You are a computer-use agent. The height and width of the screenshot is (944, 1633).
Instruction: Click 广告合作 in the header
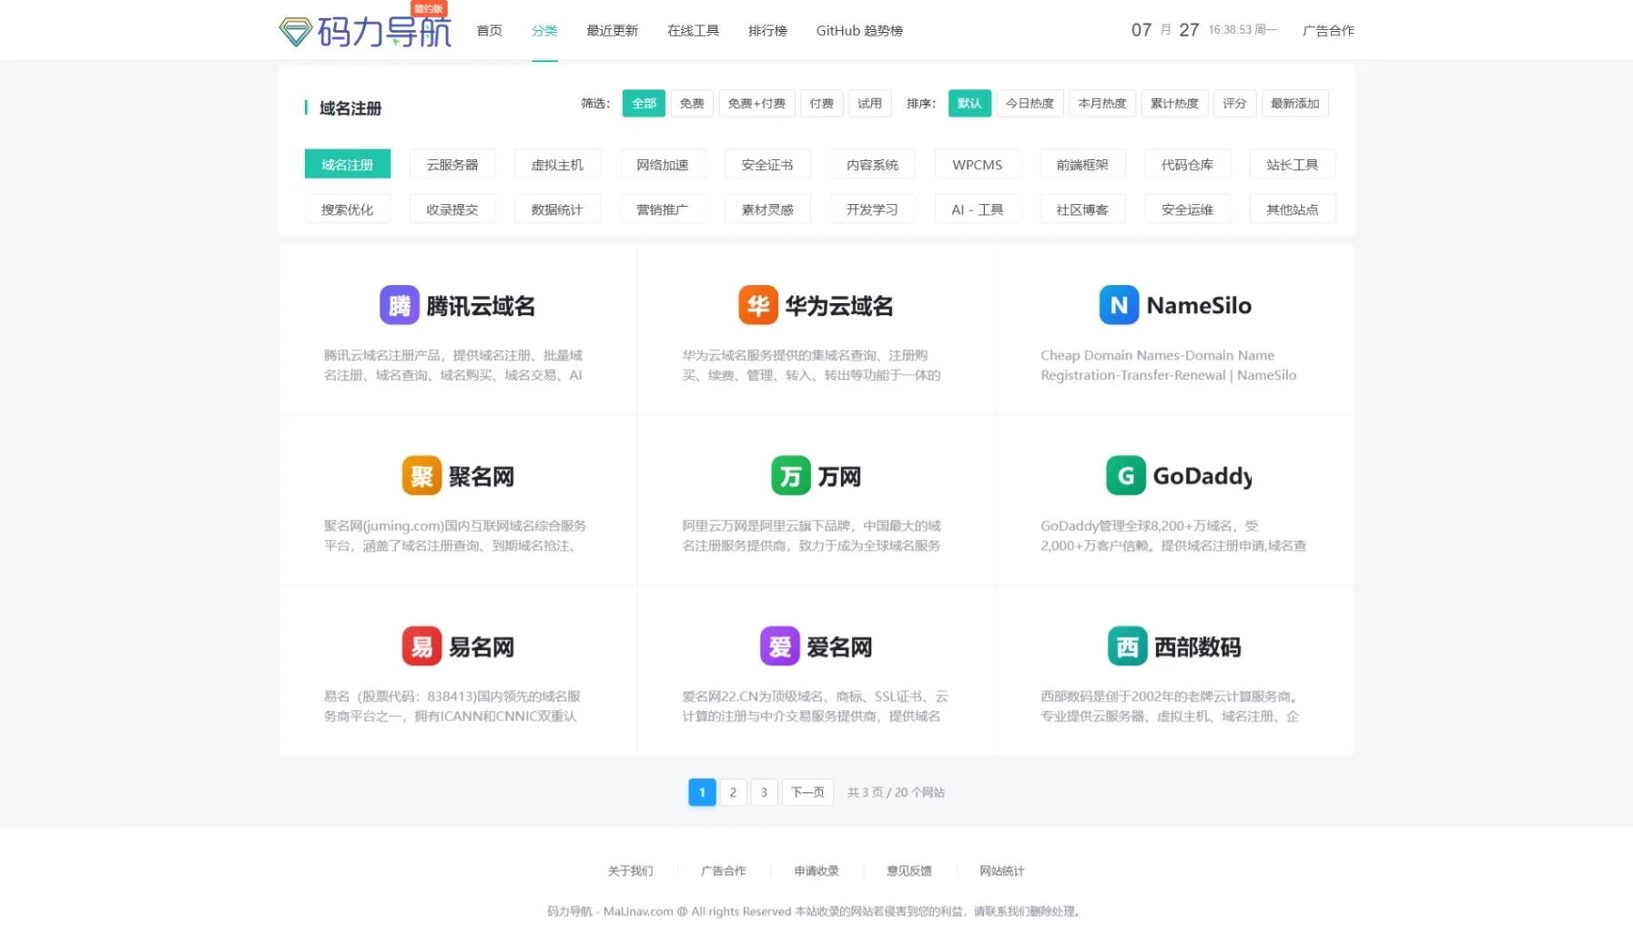(1328, 30)
